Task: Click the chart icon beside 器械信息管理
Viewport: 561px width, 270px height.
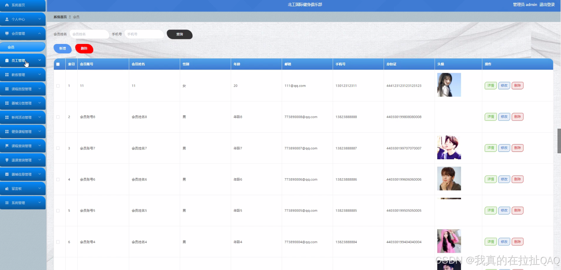Action: pos(7,174)
